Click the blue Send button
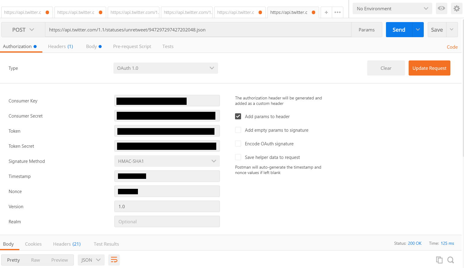 click(399, 30)
